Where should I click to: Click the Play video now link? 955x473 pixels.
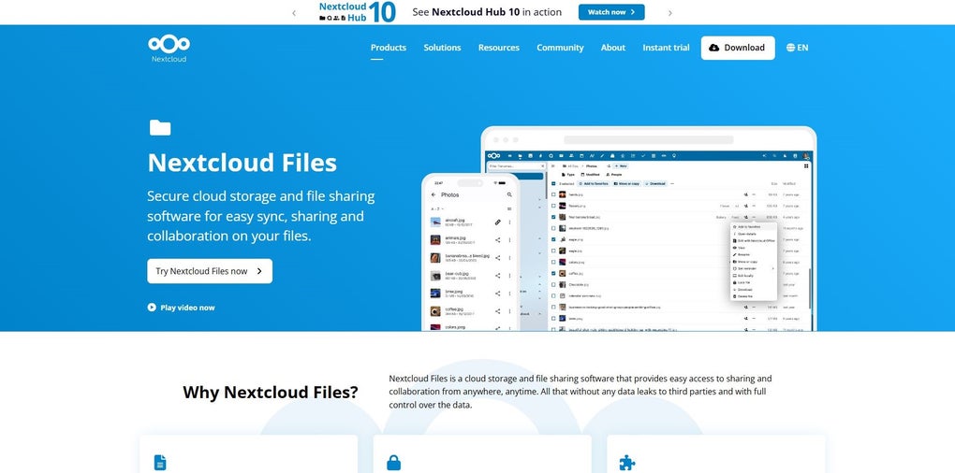pos(181,308)
